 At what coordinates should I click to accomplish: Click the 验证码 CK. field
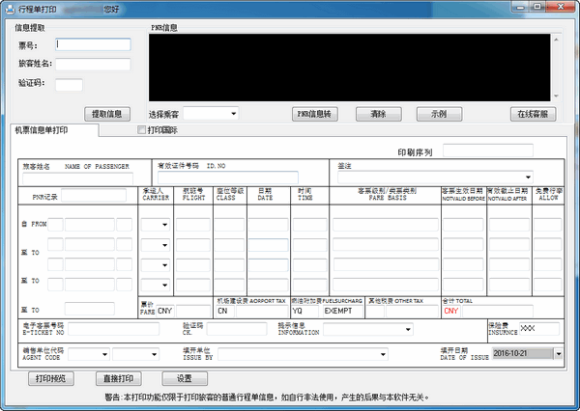[237, 329]
